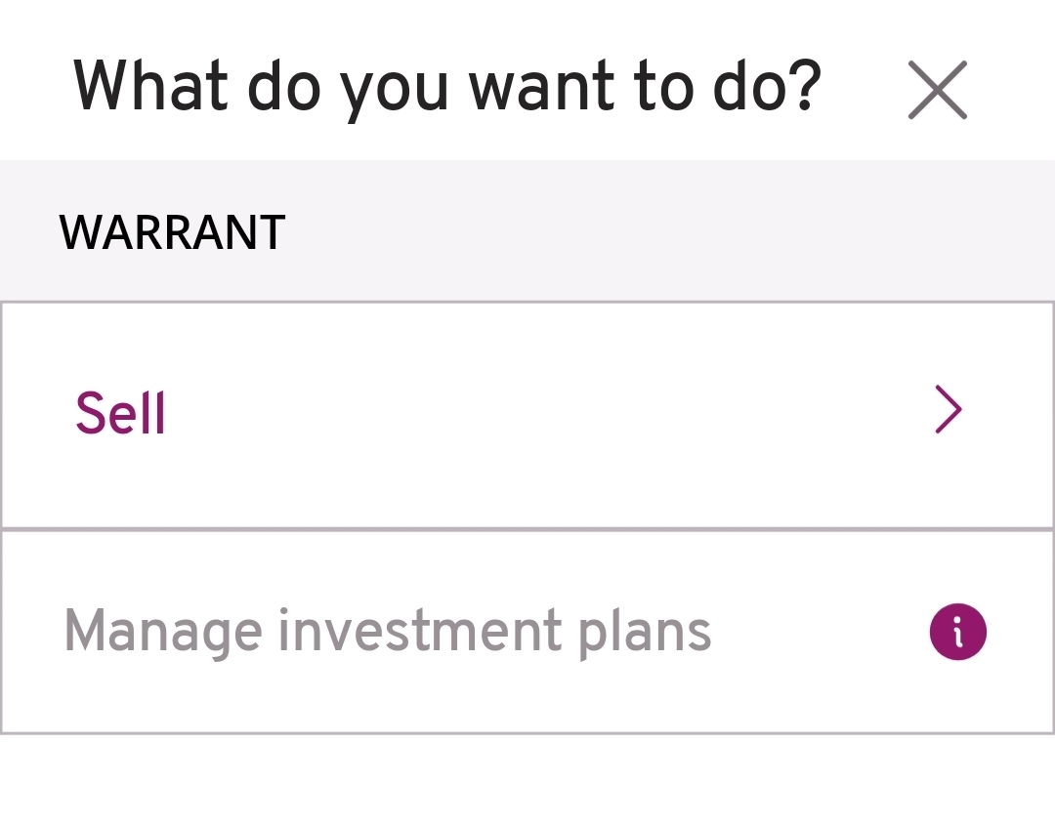This screenshot has width=1055, height=824.
Task: Dismiss the menu with the X icon
Action: tap(937, 90)
